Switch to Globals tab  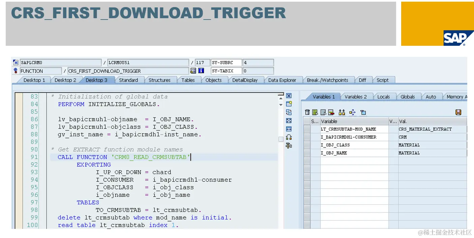(x=408, y=97)
